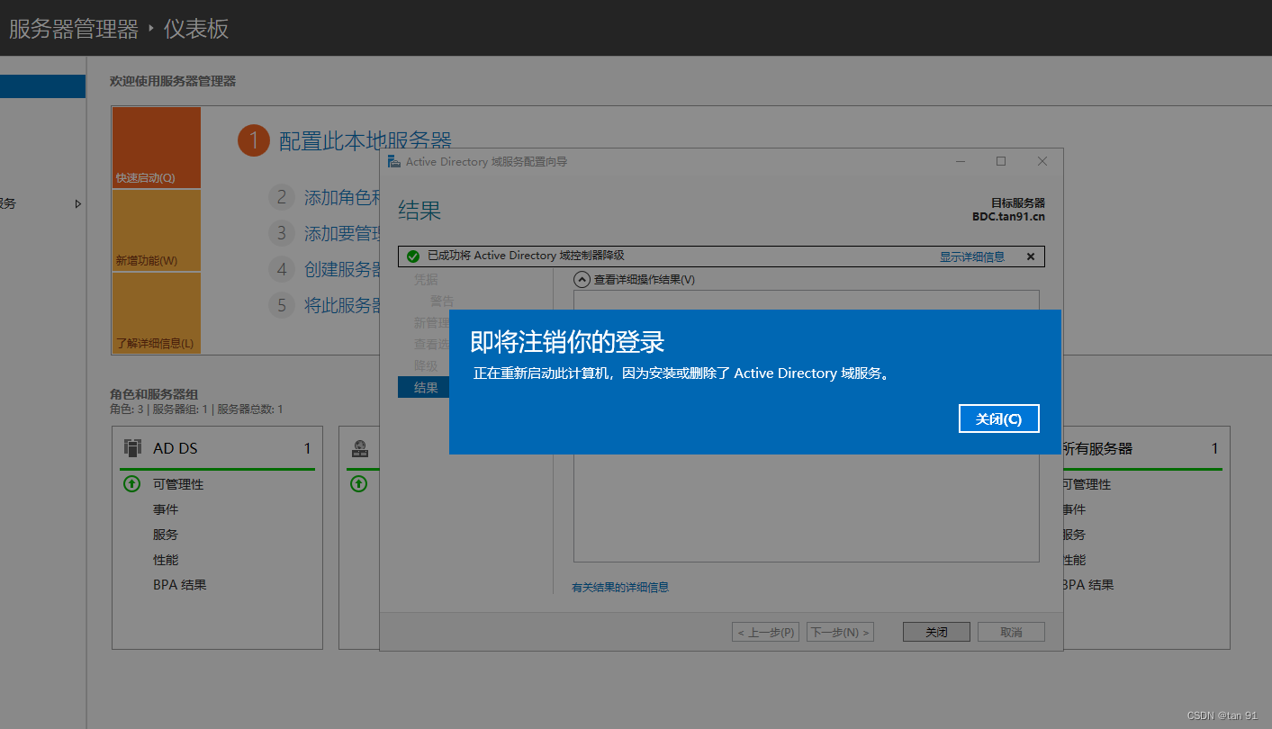Click the 上一步(P) button in the wizard
This screenshot has height=729, width=1272.
765,632
